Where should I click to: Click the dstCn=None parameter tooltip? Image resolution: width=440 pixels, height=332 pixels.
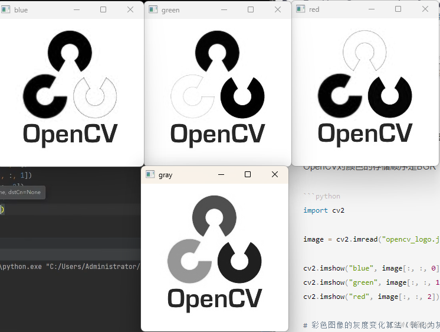[22, 192]
